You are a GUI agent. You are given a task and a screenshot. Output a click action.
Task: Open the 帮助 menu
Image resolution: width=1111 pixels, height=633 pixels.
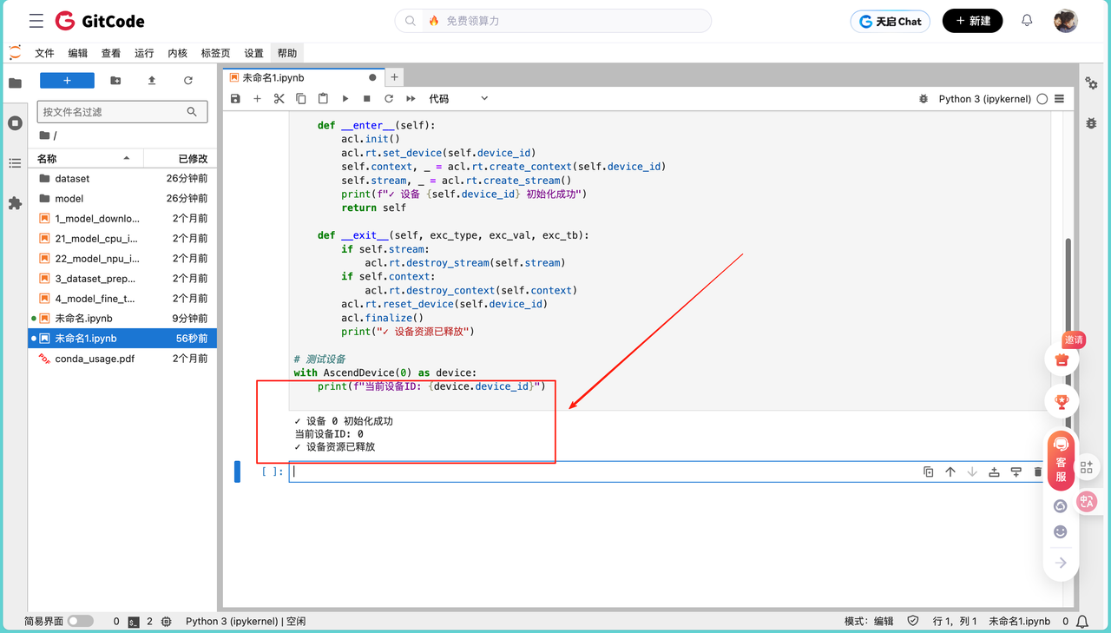click(x=287, y=53)
